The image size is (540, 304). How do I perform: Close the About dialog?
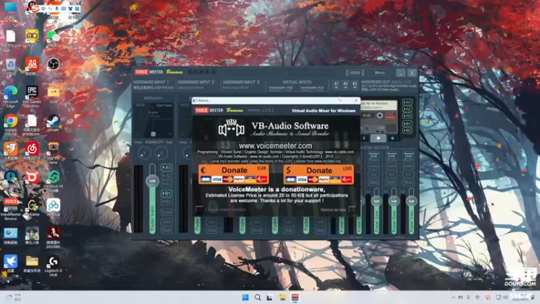click(x=356, y=100)
